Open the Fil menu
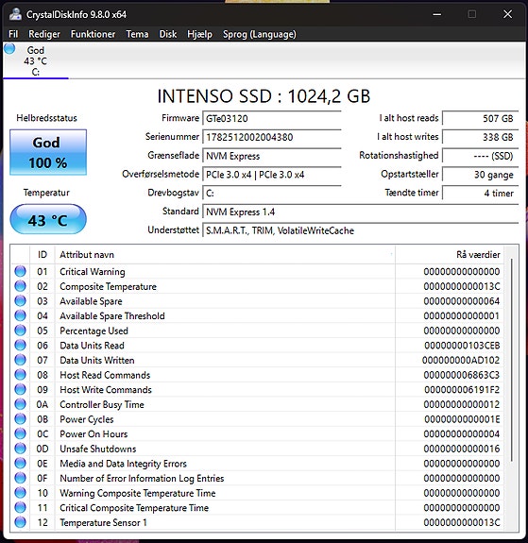Viewport: 528px width, 543px height. point(13,34)
